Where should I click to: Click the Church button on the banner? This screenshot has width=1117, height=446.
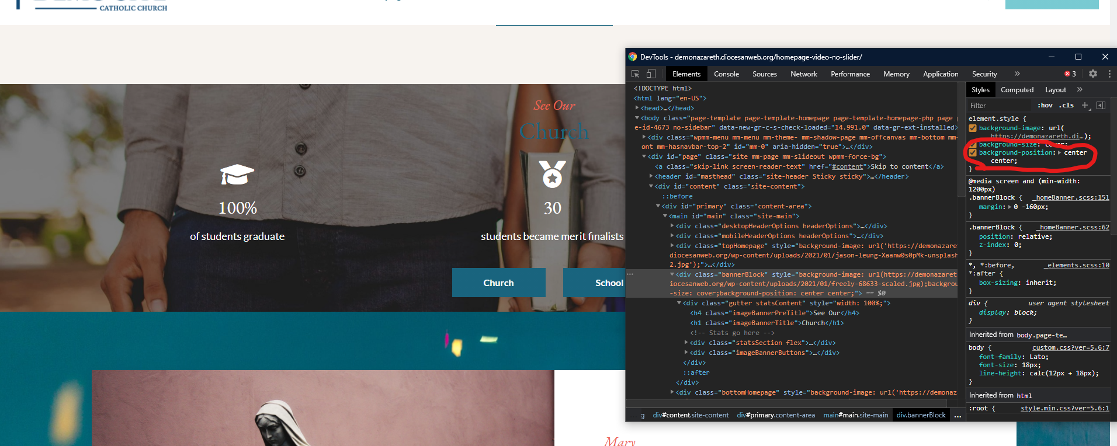click(498, 283)
